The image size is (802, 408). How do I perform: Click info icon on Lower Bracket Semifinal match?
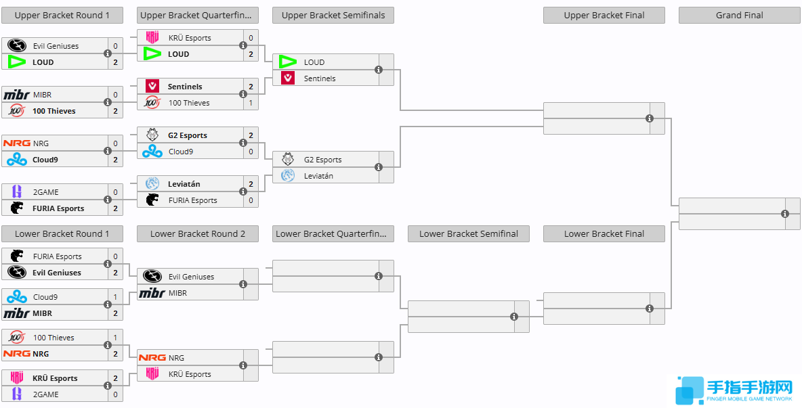[x=514, y=317]
